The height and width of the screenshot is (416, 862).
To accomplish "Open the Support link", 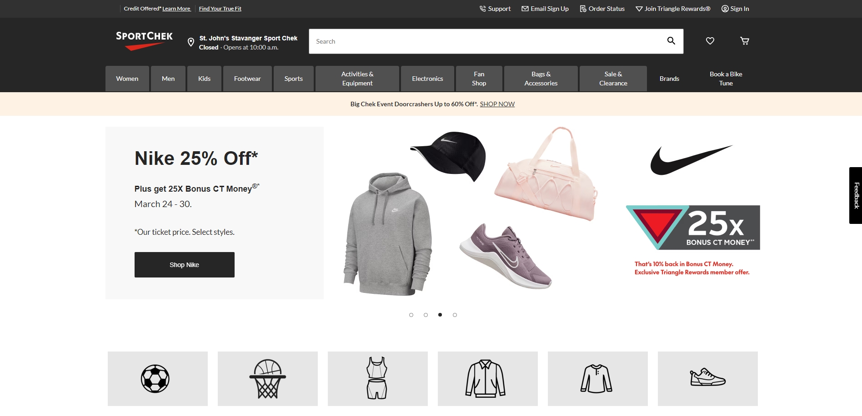I will [495, 9].
